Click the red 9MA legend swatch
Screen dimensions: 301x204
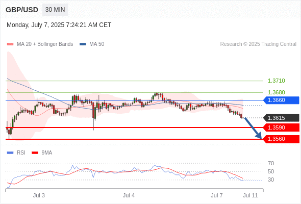35,153
